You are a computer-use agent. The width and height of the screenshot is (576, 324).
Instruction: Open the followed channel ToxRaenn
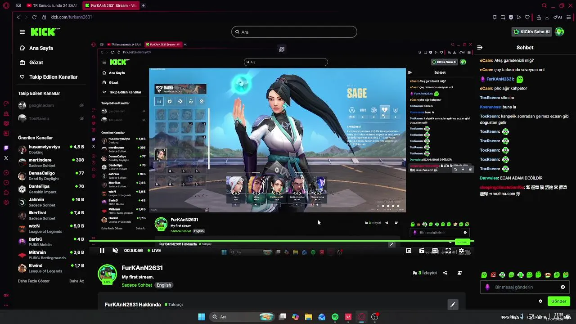pyautogui.click(x=51, y=118)
